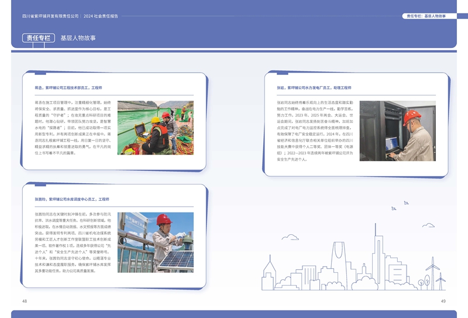This screenshot has width=468, height=318.
Task: Click page number 48
Action: click(x=25, y=301)
